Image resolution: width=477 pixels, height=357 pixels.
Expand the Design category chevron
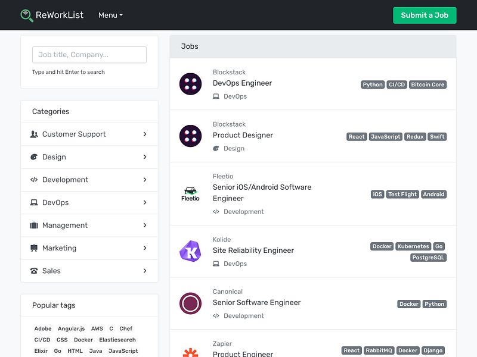click(x=145, y=157)
